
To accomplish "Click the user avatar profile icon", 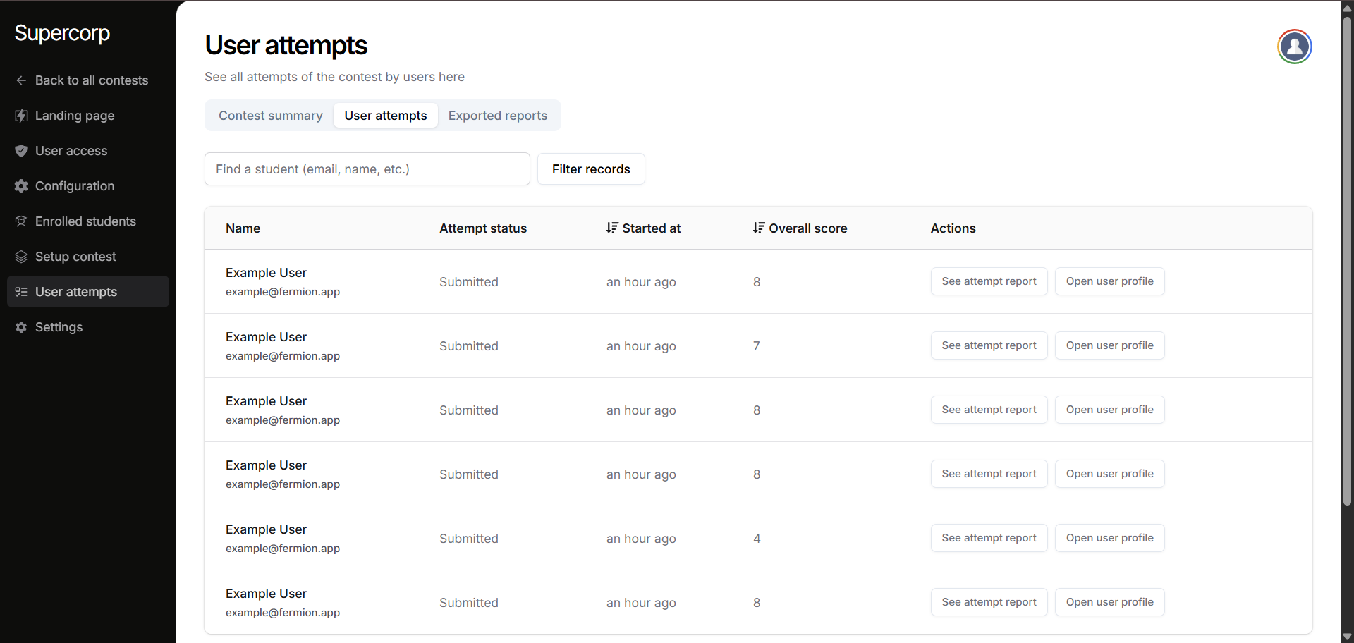I will point(1294,47).
